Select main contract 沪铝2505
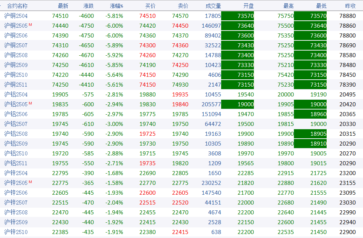Image resolution: width=363 pixels, height=238 pixels. [x=16, y=104]
